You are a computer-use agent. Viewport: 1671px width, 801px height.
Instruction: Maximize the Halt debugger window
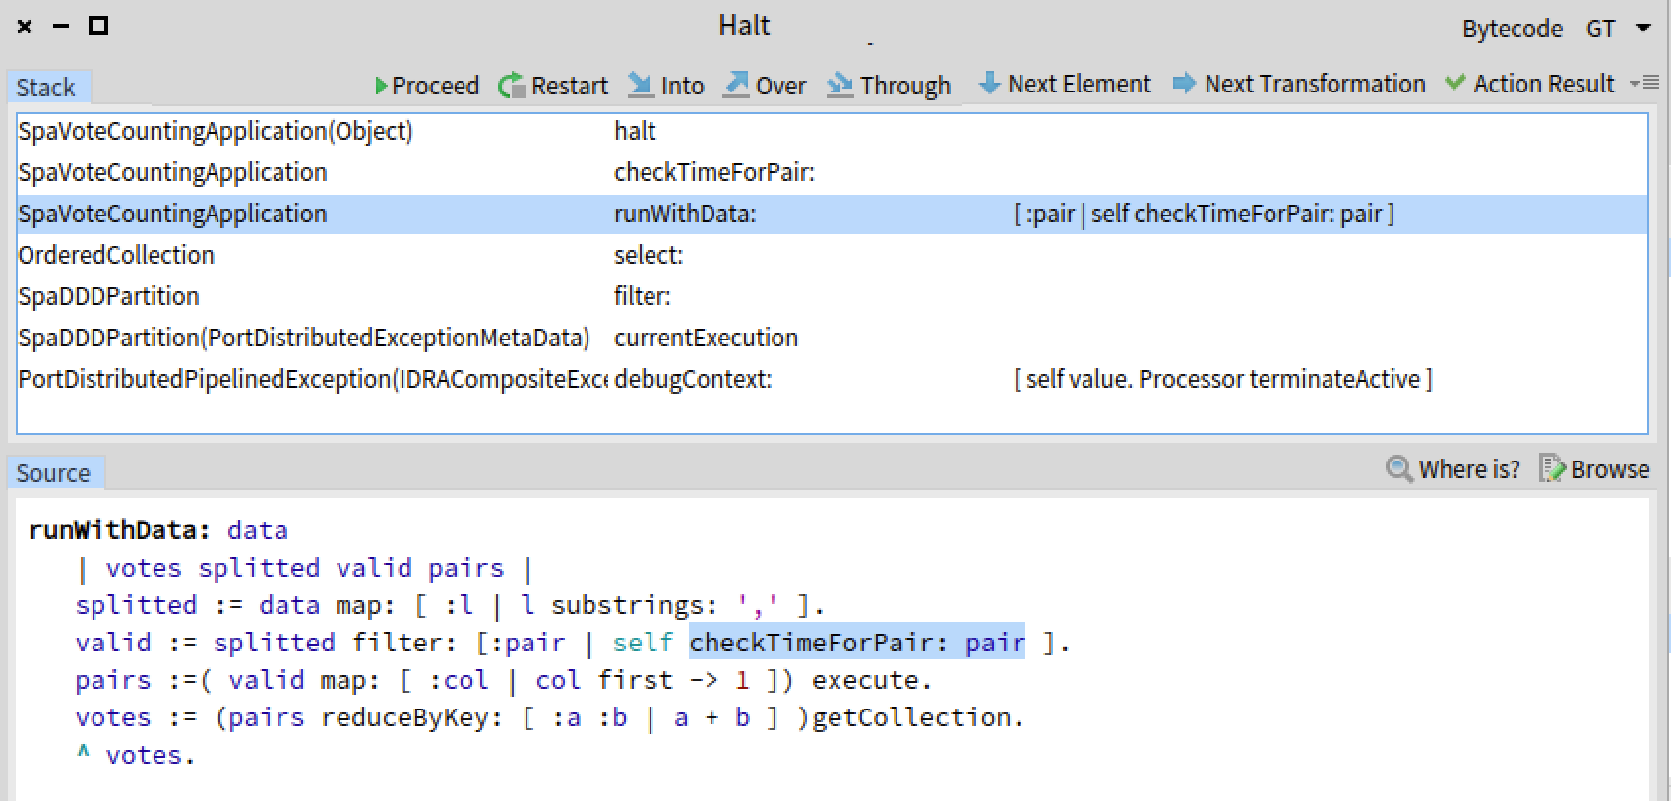pyautogui.click(x=98, y=27)
